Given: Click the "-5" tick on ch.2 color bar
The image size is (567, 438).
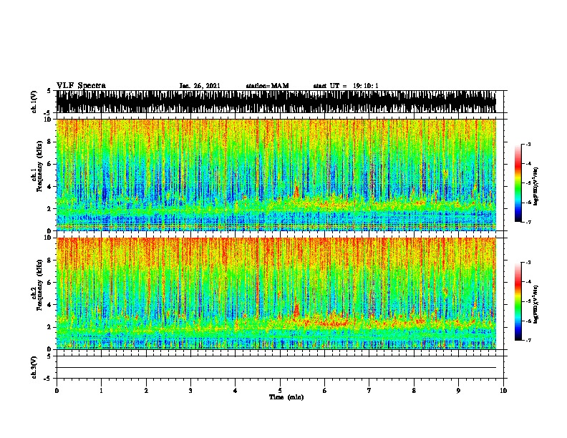Looking at the screenshot, I should point(528,301).
